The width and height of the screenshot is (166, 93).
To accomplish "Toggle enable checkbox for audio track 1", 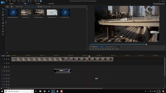I will 6,63.
